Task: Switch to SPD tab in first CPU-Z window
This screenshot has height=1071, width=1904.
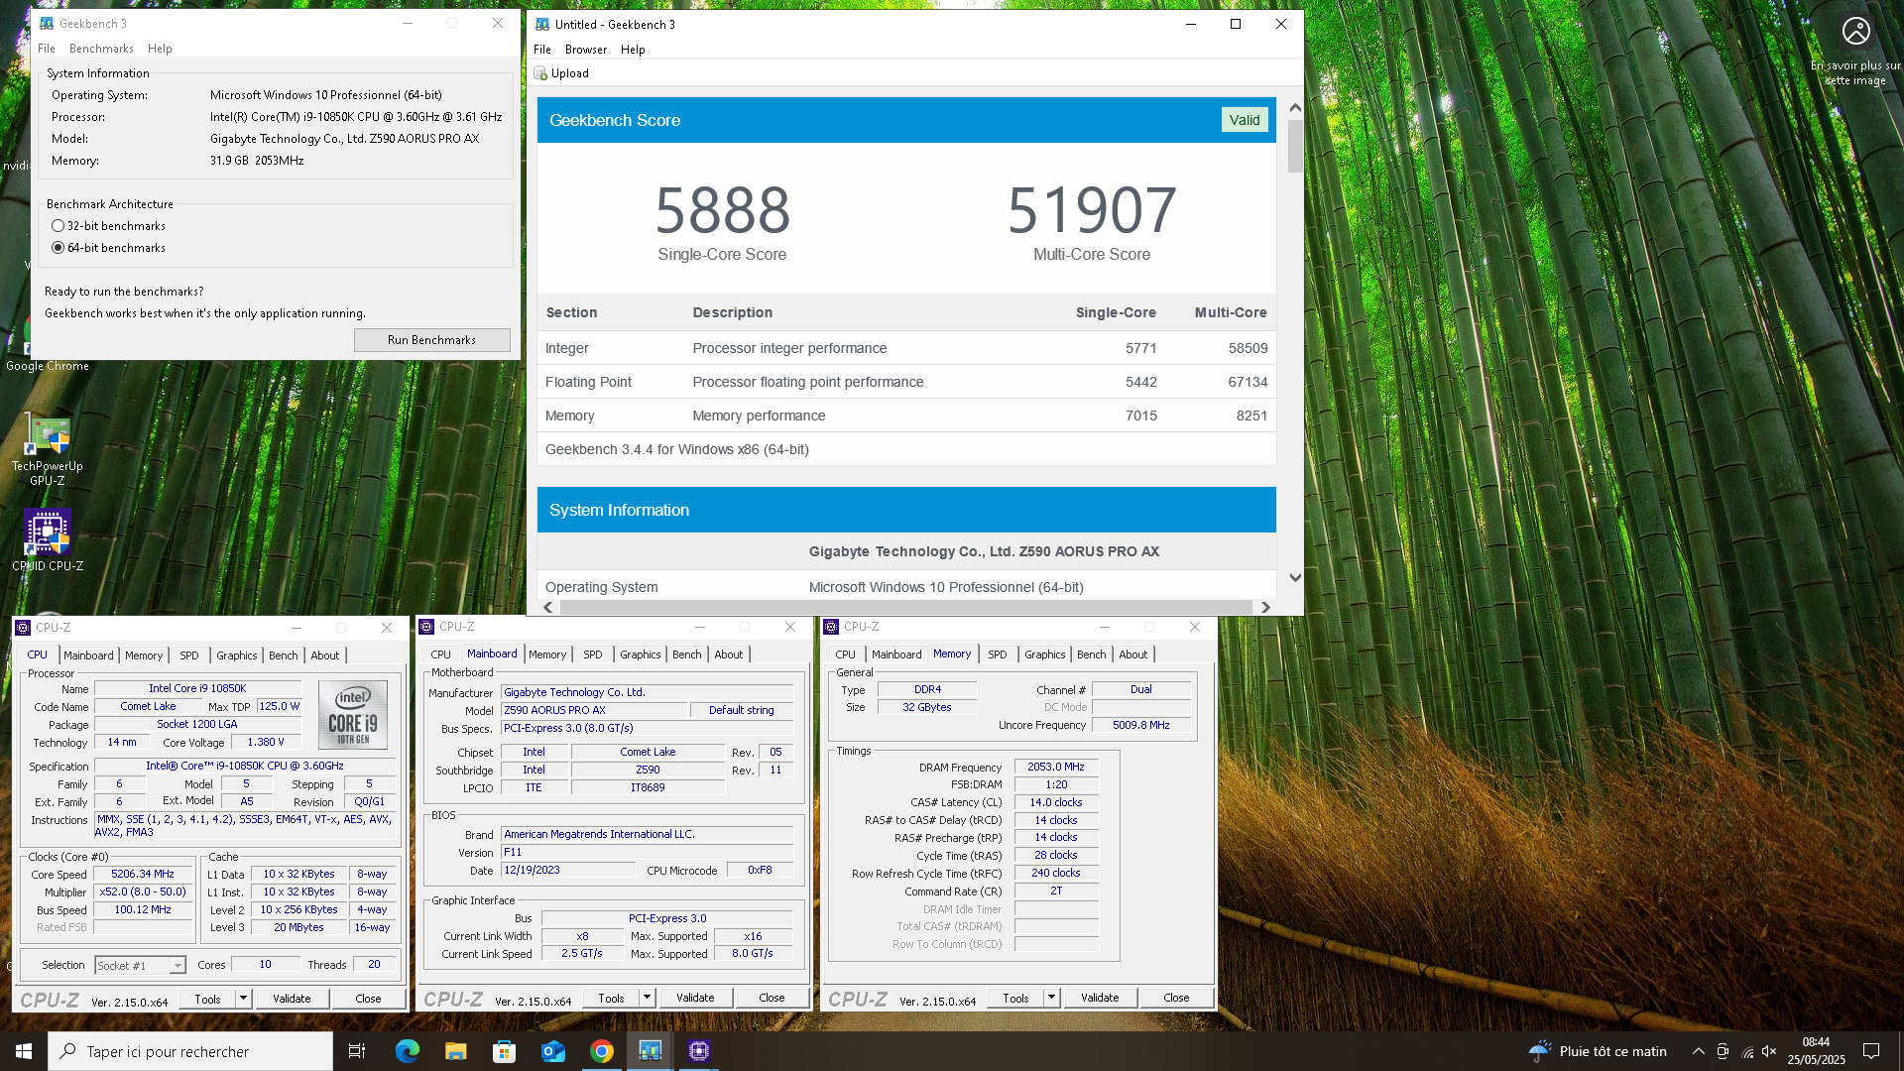Action: point(189,655)
